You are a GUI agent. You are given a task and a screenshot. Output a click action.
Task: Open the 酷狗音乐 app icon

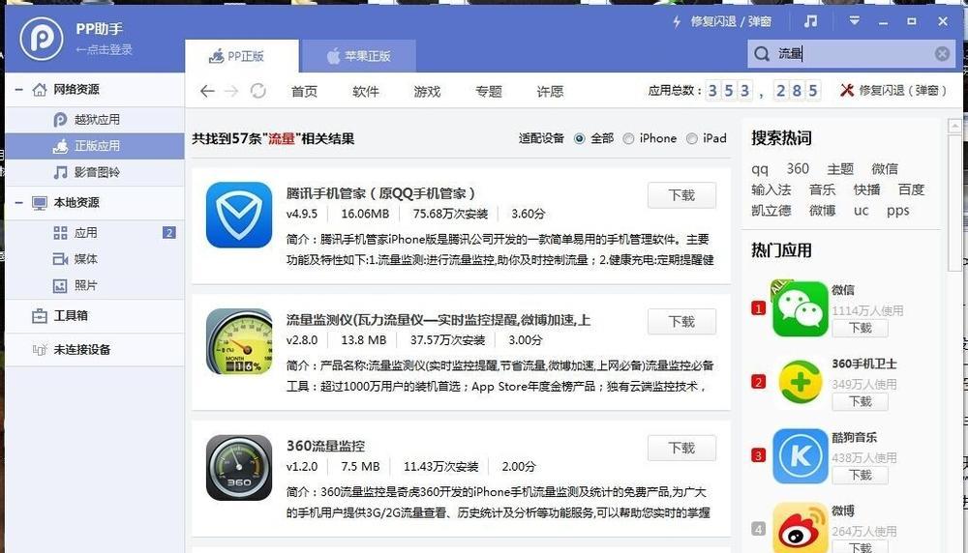(x=801, y=456)
